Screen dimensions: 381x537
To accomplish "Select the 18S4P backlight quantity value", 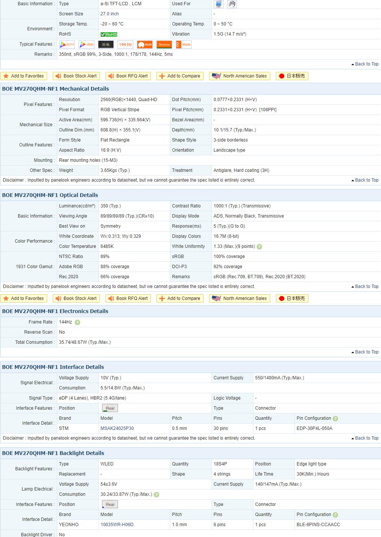I will tap(220, 464).
